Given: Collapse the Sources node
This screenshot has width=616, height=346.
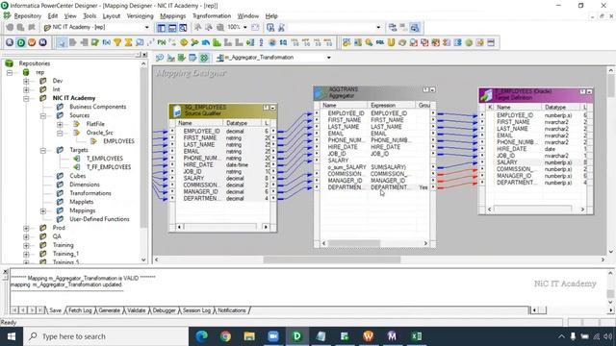Looking at the screenshot, I should [42, 115].
